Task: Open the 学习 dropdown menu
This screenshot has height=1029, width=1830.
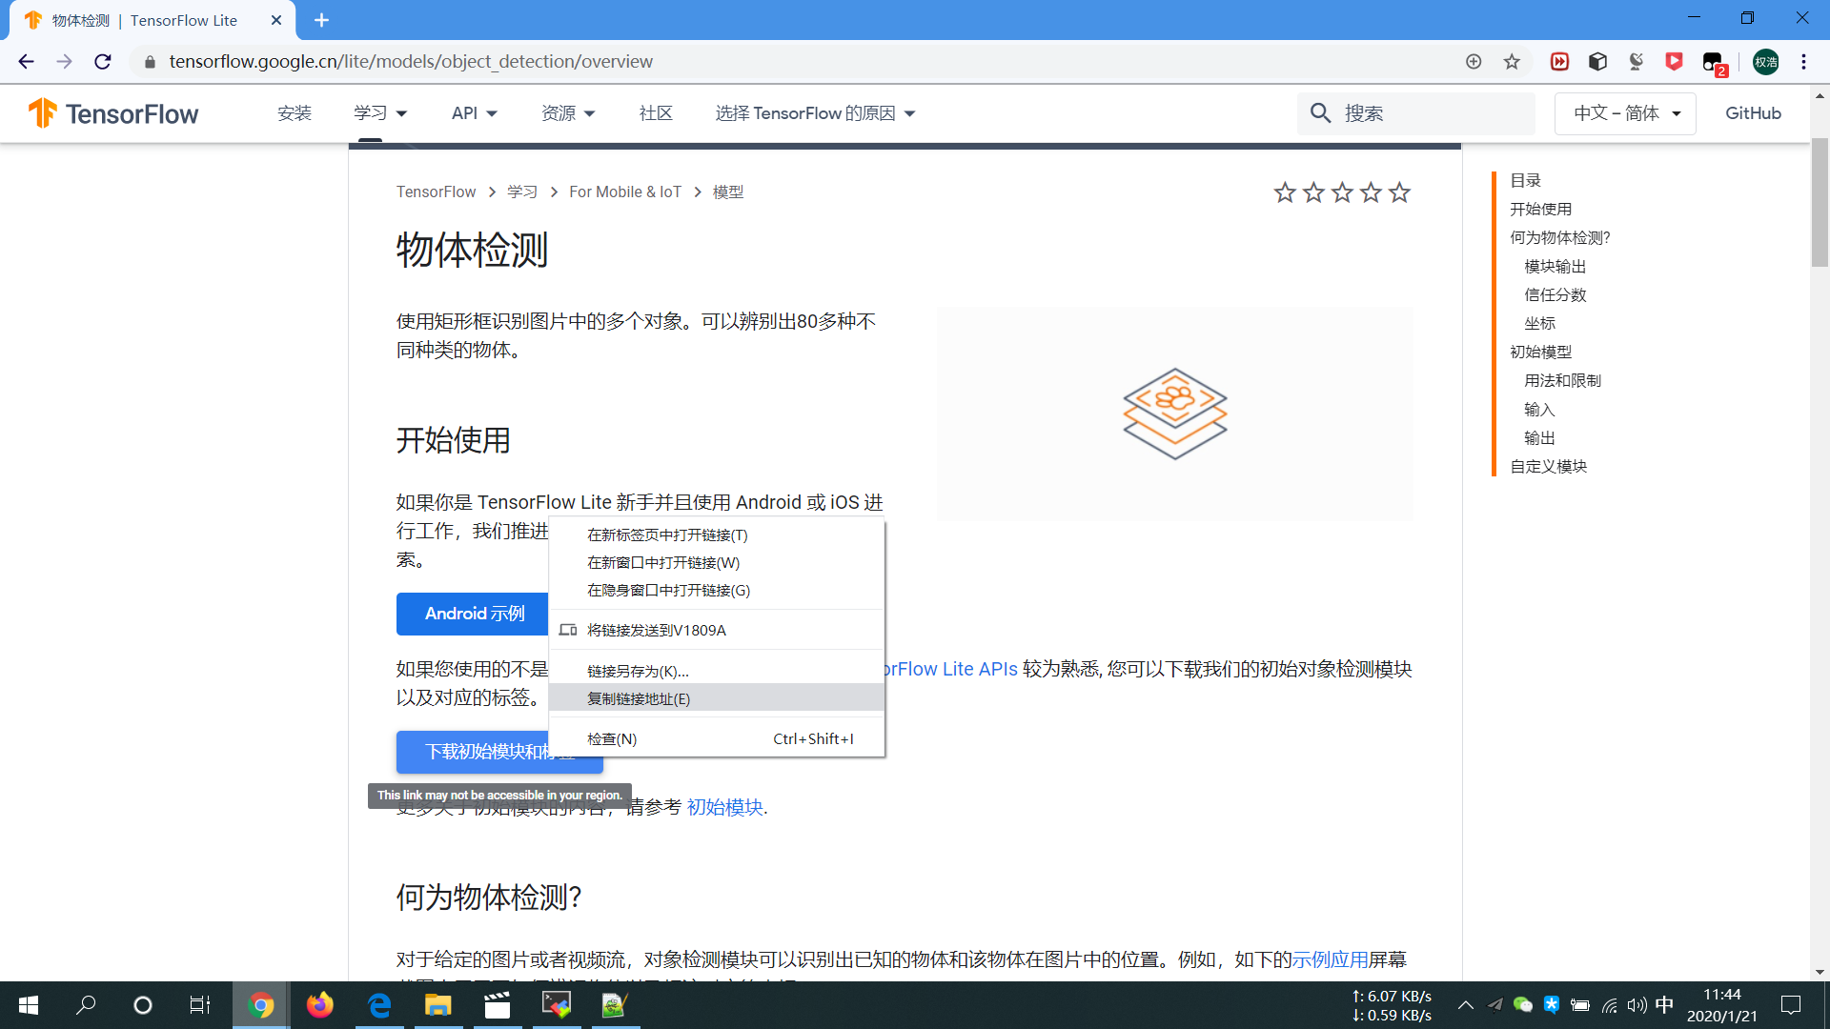Action: click(x=378, y=112)
